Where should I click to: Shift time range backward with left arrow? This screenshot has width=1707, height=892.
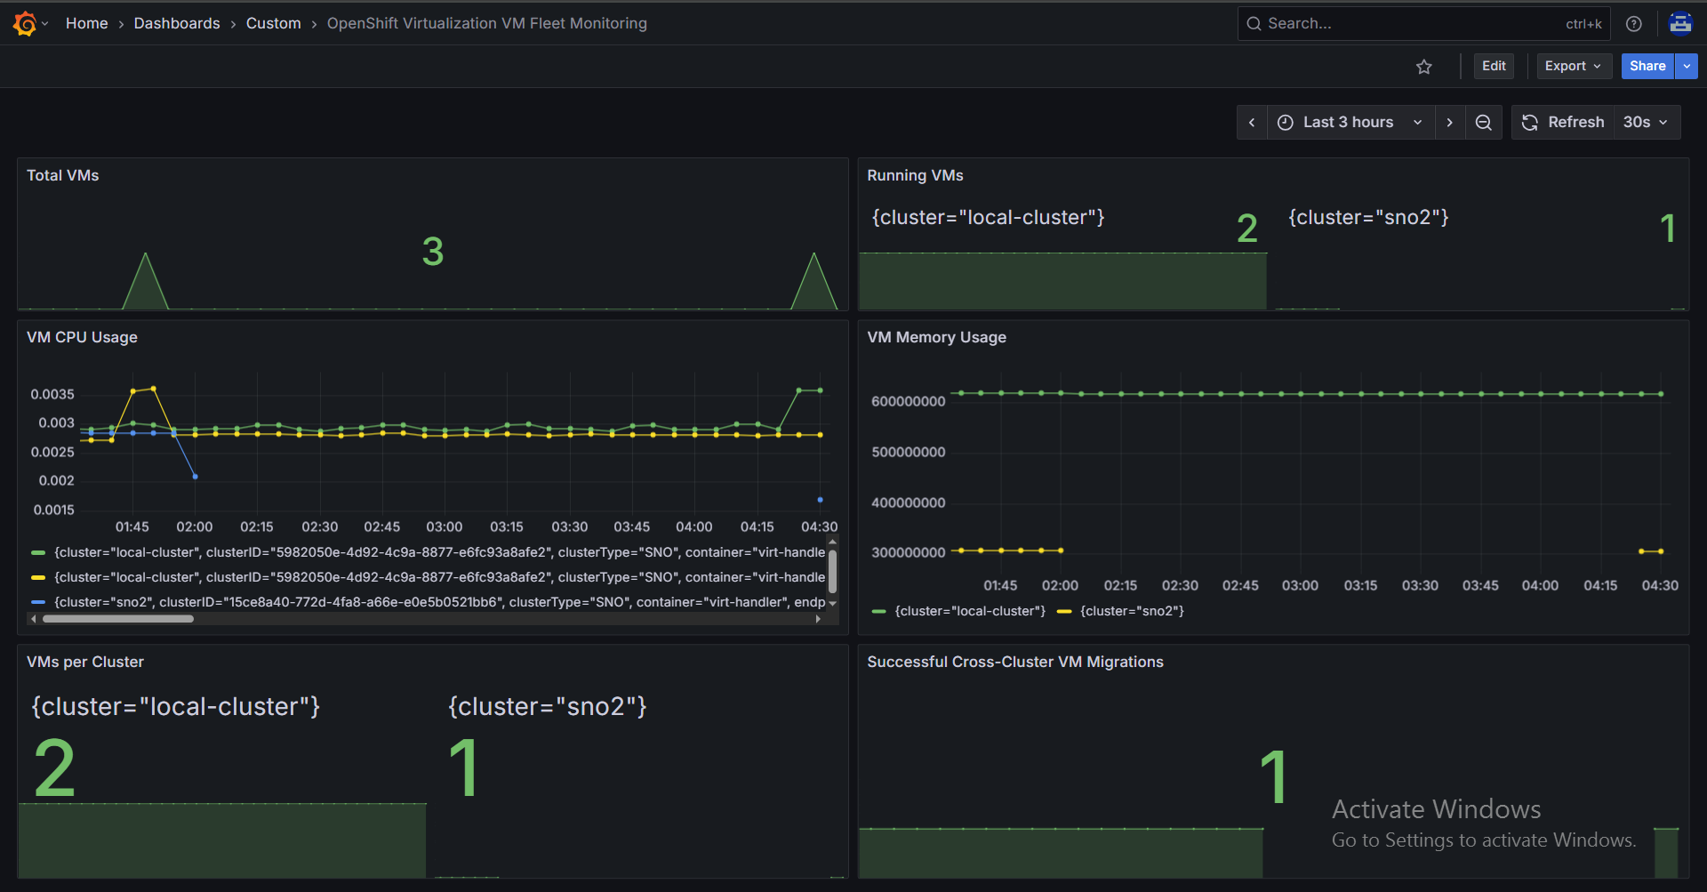coord(1252,123)
